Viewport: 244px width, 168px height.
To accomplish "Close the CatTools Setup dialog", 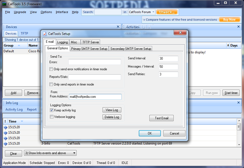I will click(180, 32).
